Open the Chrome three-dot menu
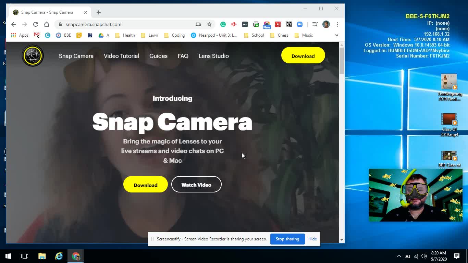This screenshot has width=468, height=263. [x=337, y=24]
